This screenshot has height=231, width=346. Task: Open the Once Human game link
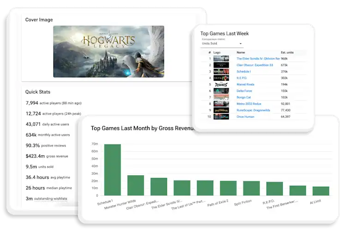(245, 117)
